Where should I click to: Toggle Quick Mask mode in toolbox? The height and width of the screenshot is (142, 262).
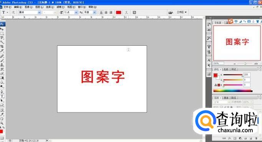(x=2, y=138)
